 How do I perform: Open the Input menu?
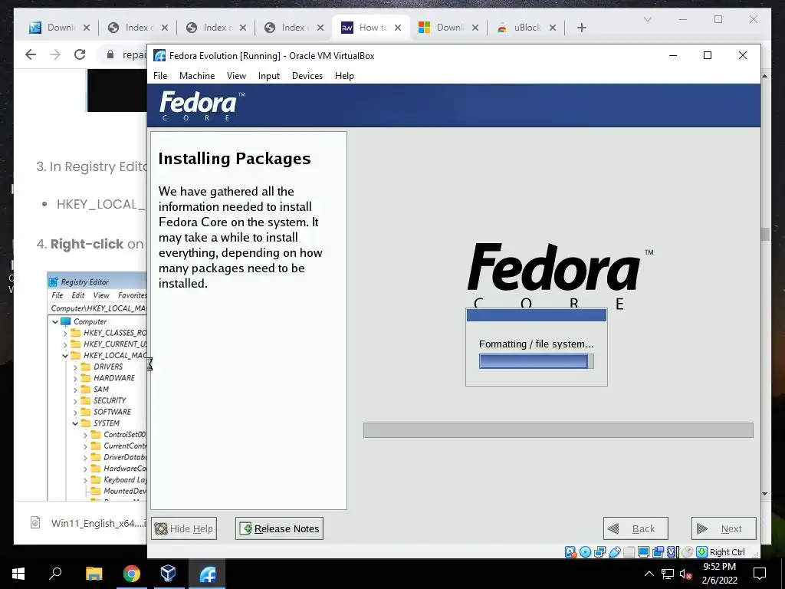pyautogui.click(x=269, y=76)
